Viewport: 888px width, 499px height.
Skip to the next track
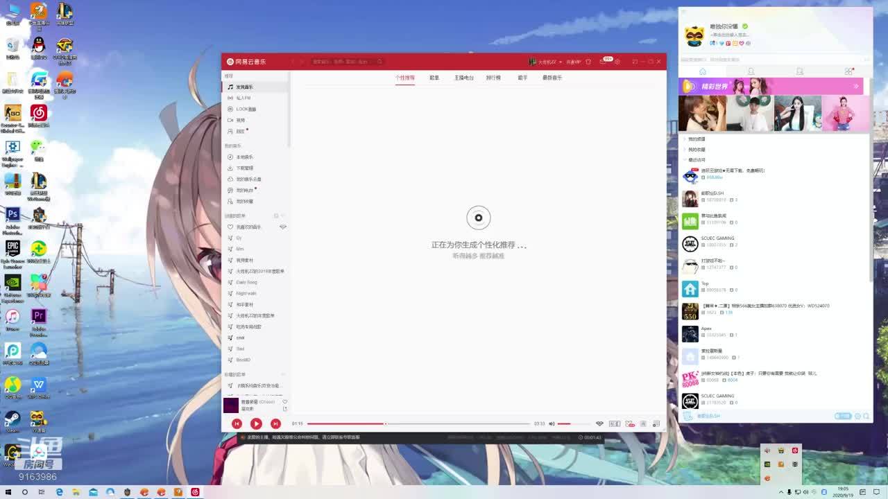tap(275, 423)
